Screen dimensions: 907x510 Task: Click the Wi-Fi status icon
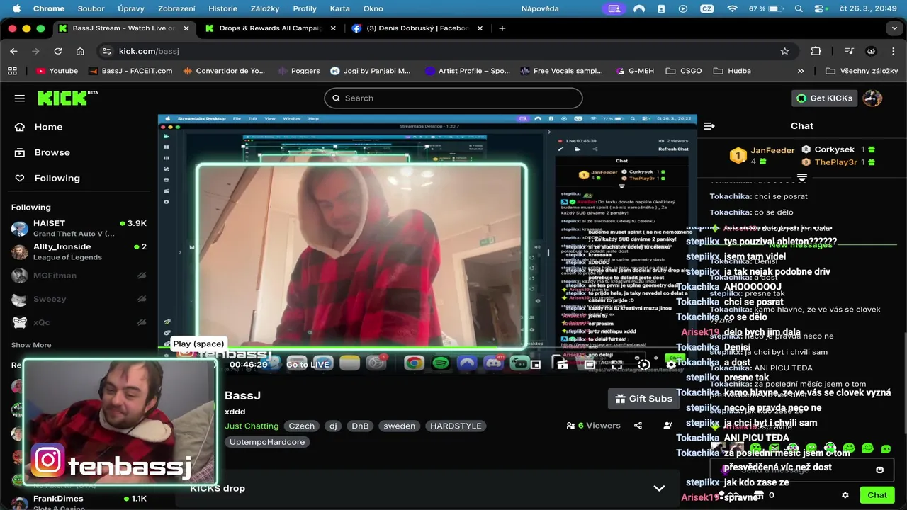click(x=732, y=8)
